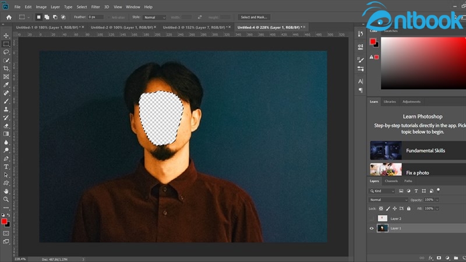This screenshot has width=466, height=262.
Task: Choose New Selection mode
Action: click(x=38, y=17)
